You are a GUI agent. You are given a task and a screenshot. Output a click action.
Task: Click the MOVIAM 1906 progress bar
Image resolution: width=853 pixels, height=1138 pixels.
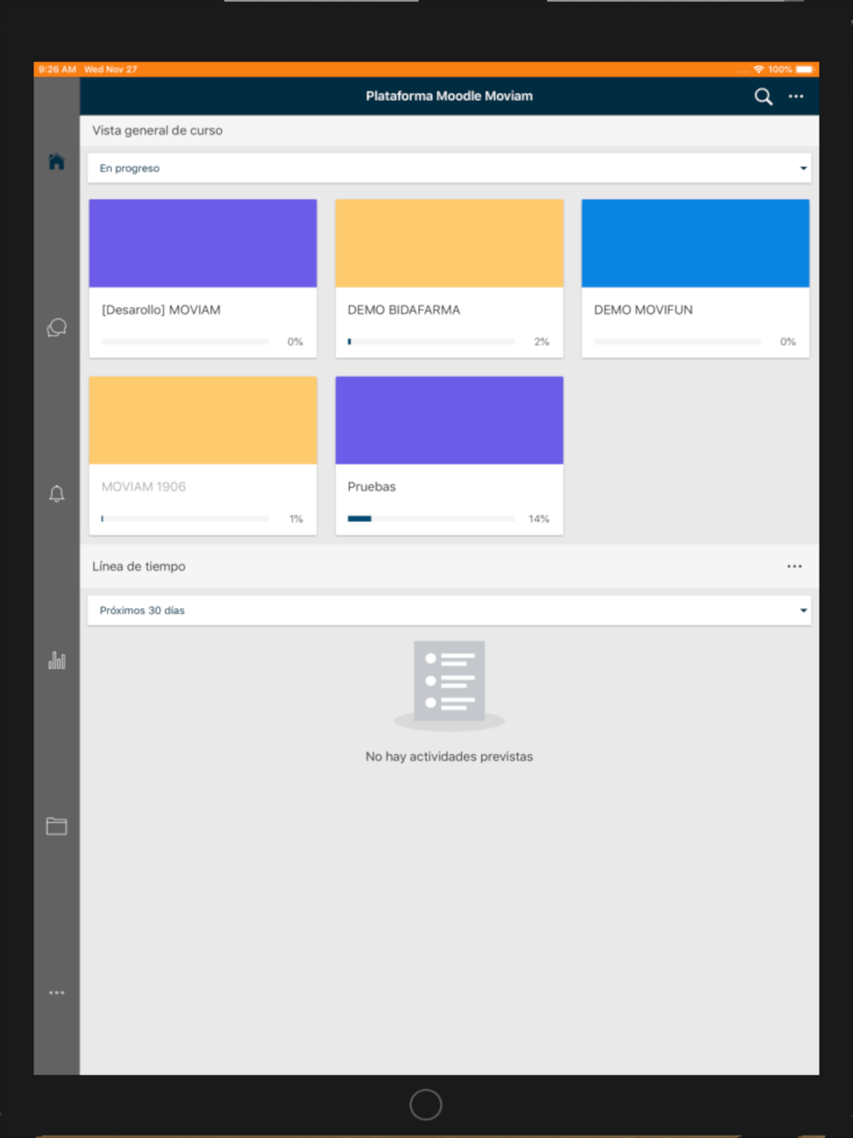tap(185, 519)
